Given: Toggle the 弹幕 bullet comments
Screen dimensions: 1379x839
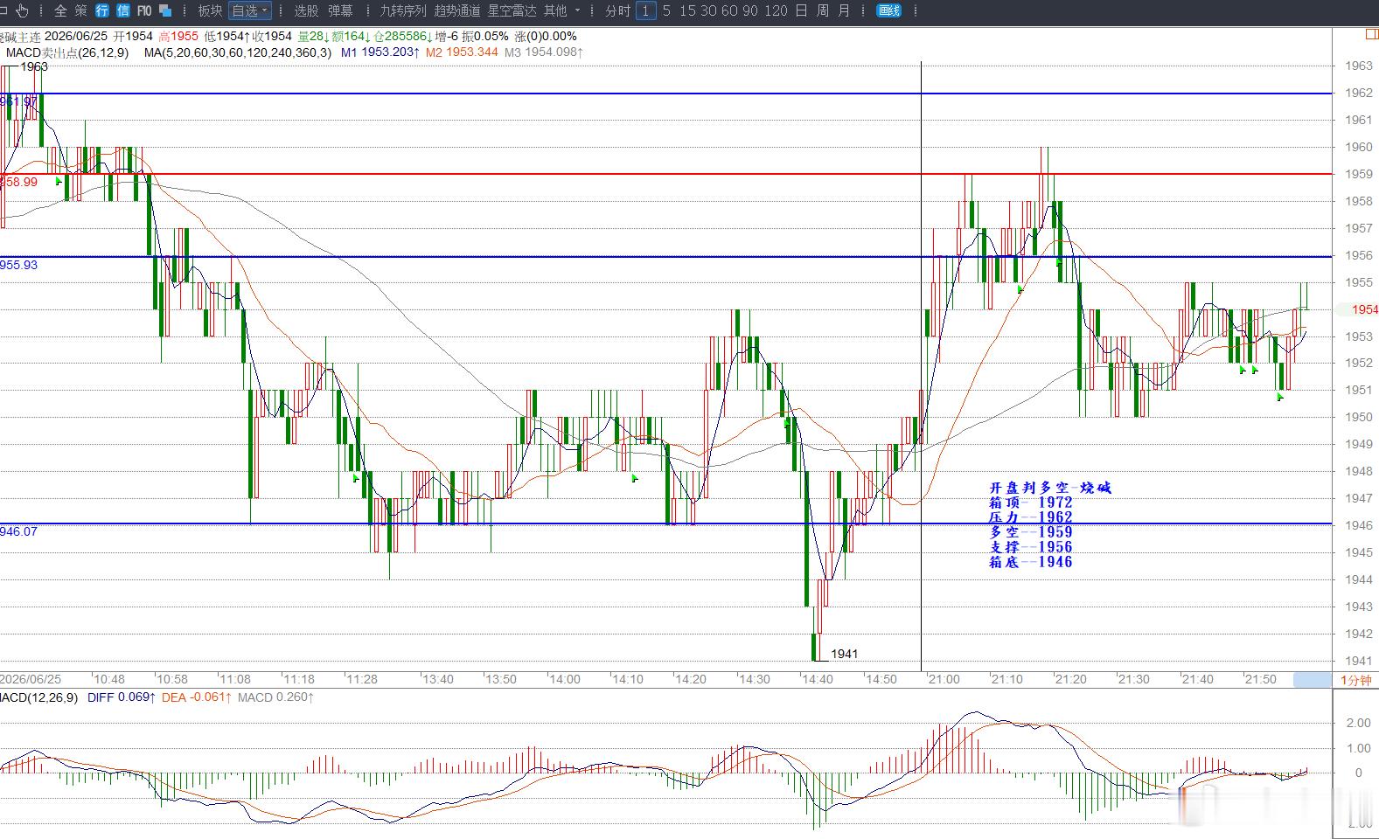Looking at the screenshot, I should (340, 10).
